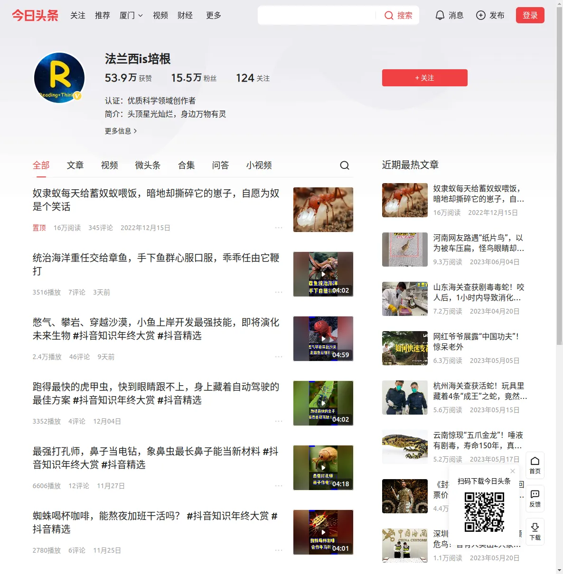Expand 更多信息 on the profile
This screenshot has width=563, height=574.
click(121, 131)
